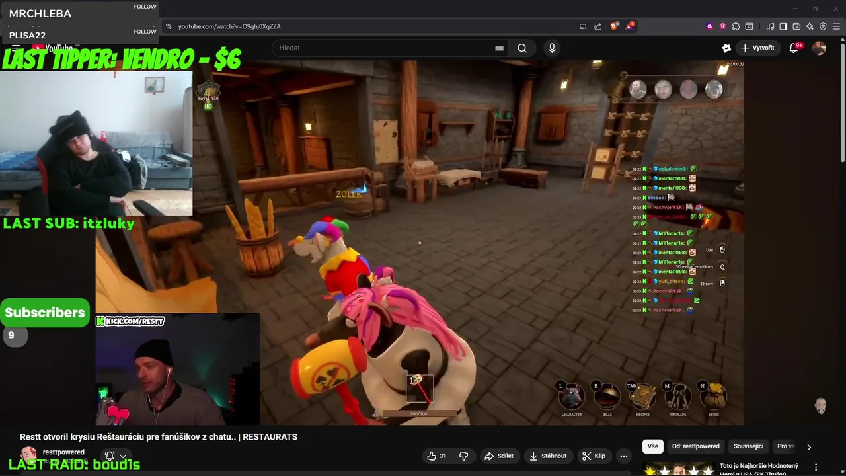The image size is (846, 476).
Task: Click the youtube.com address bar URL
Action: 229,26
